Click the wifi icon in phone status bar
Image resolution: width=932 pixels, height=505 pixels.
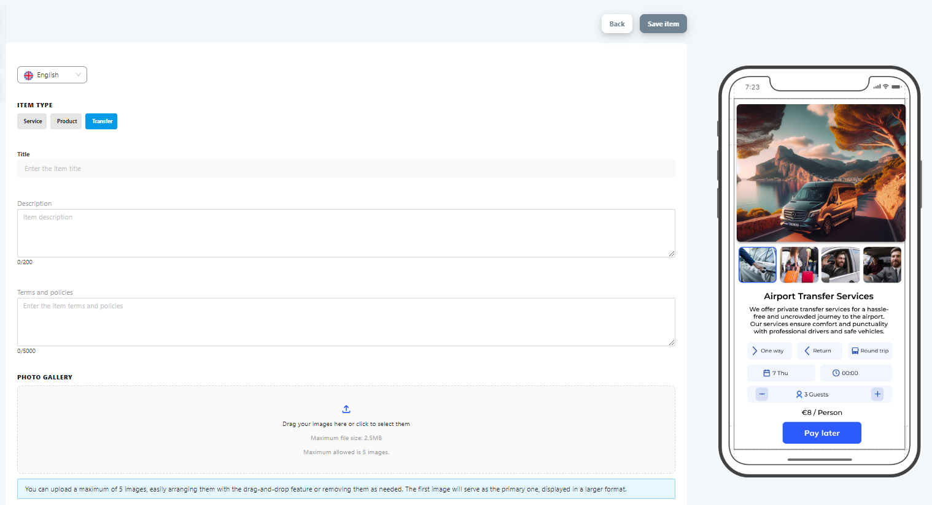click(886, 86)
